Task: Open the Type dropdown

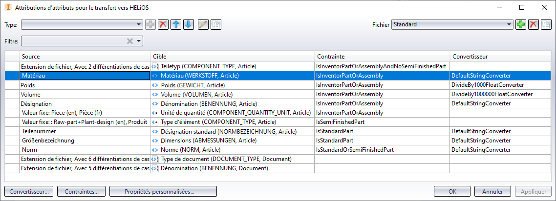Action: point(139,24)
